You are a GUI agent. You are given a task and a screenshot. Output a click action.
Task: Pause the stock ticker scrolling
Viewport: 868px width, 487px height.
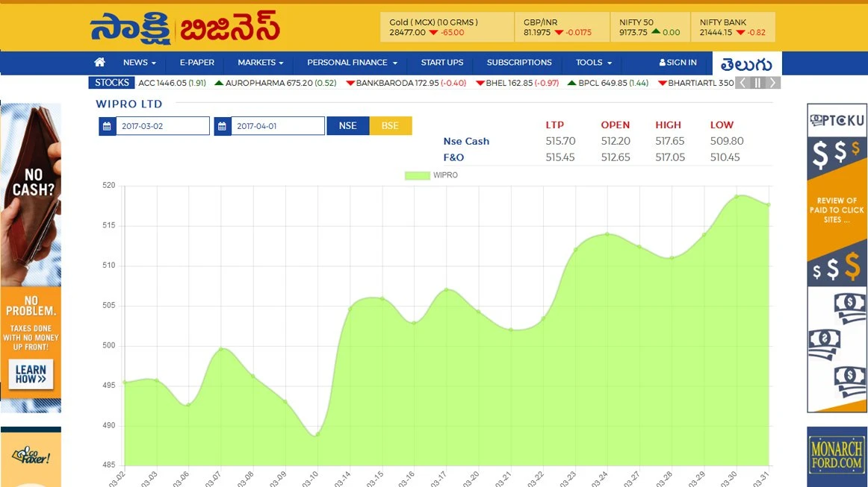pos(757,83)
